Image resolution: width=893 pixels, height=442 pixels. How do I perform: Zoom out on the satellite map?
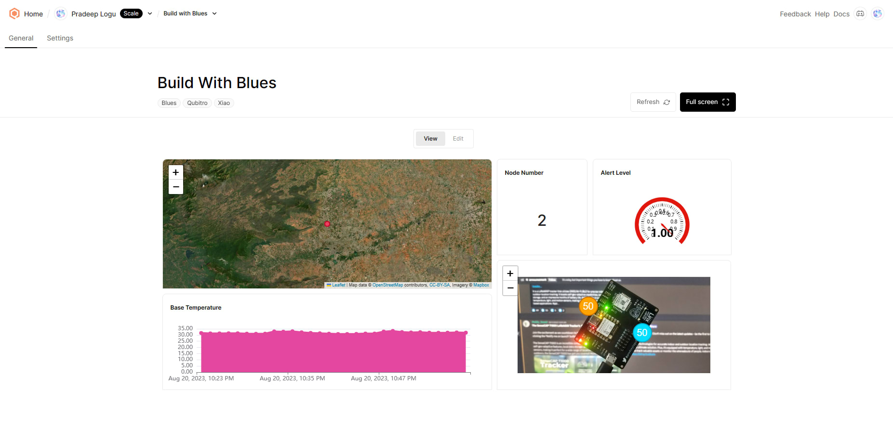click(176, 187)
